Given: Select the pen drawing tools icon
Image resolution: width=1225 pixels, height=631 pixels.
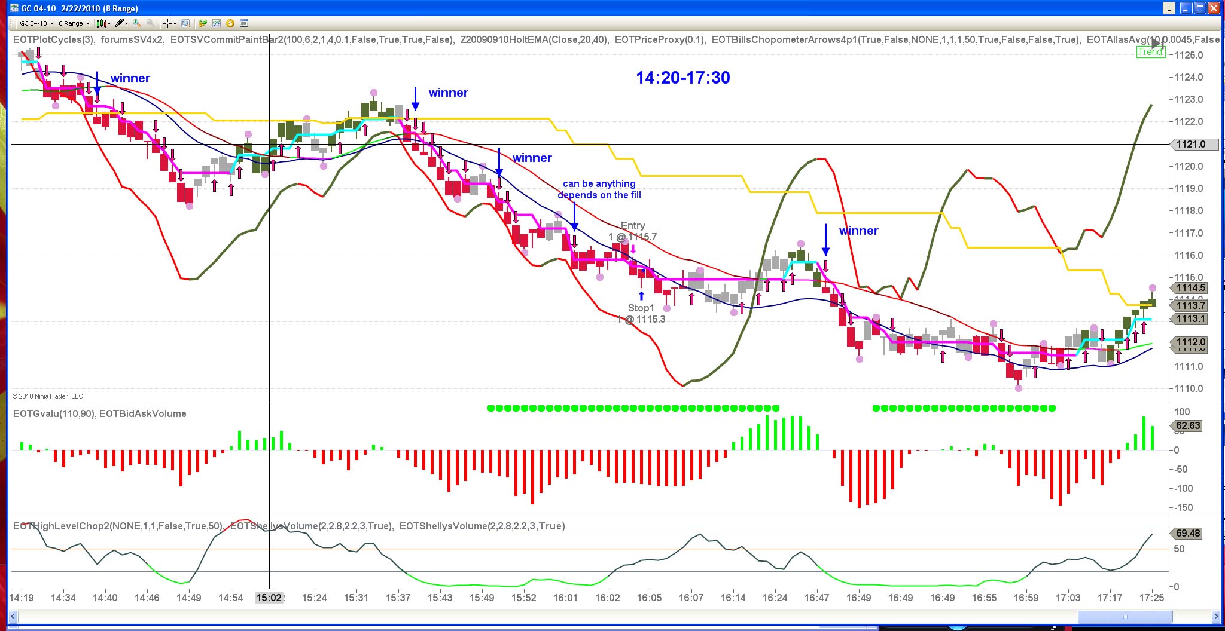Looking at the screenshot, I should coord(120,23).
